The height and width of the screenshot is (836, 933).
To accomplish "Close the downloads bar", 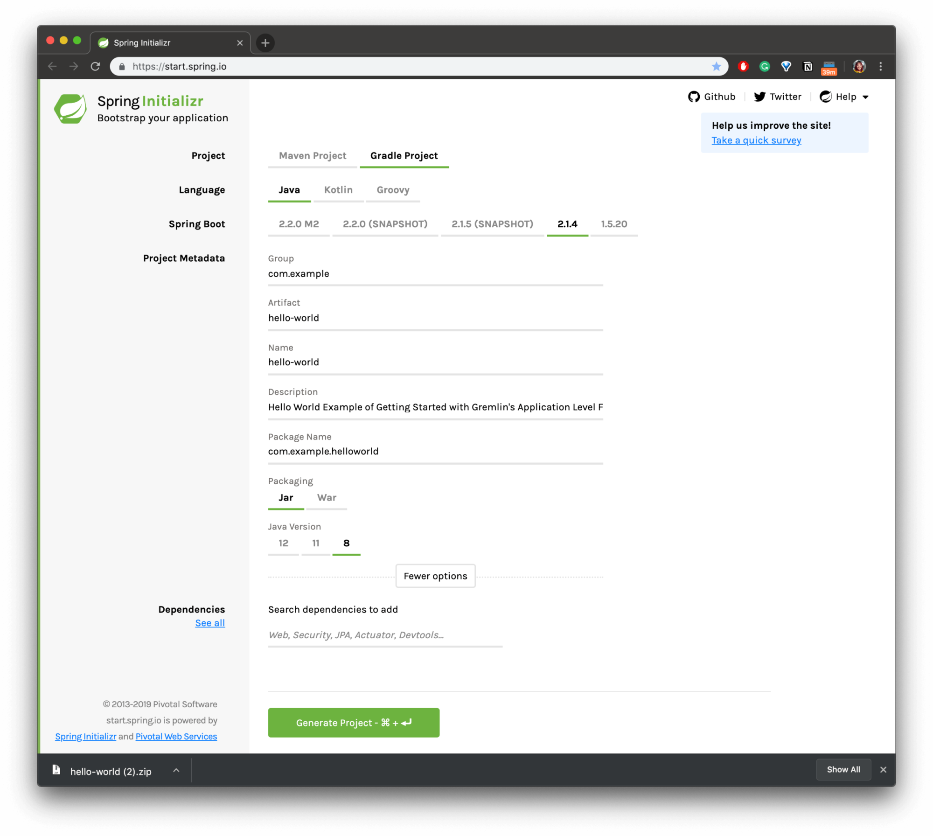I will click(x=883, y=770).
